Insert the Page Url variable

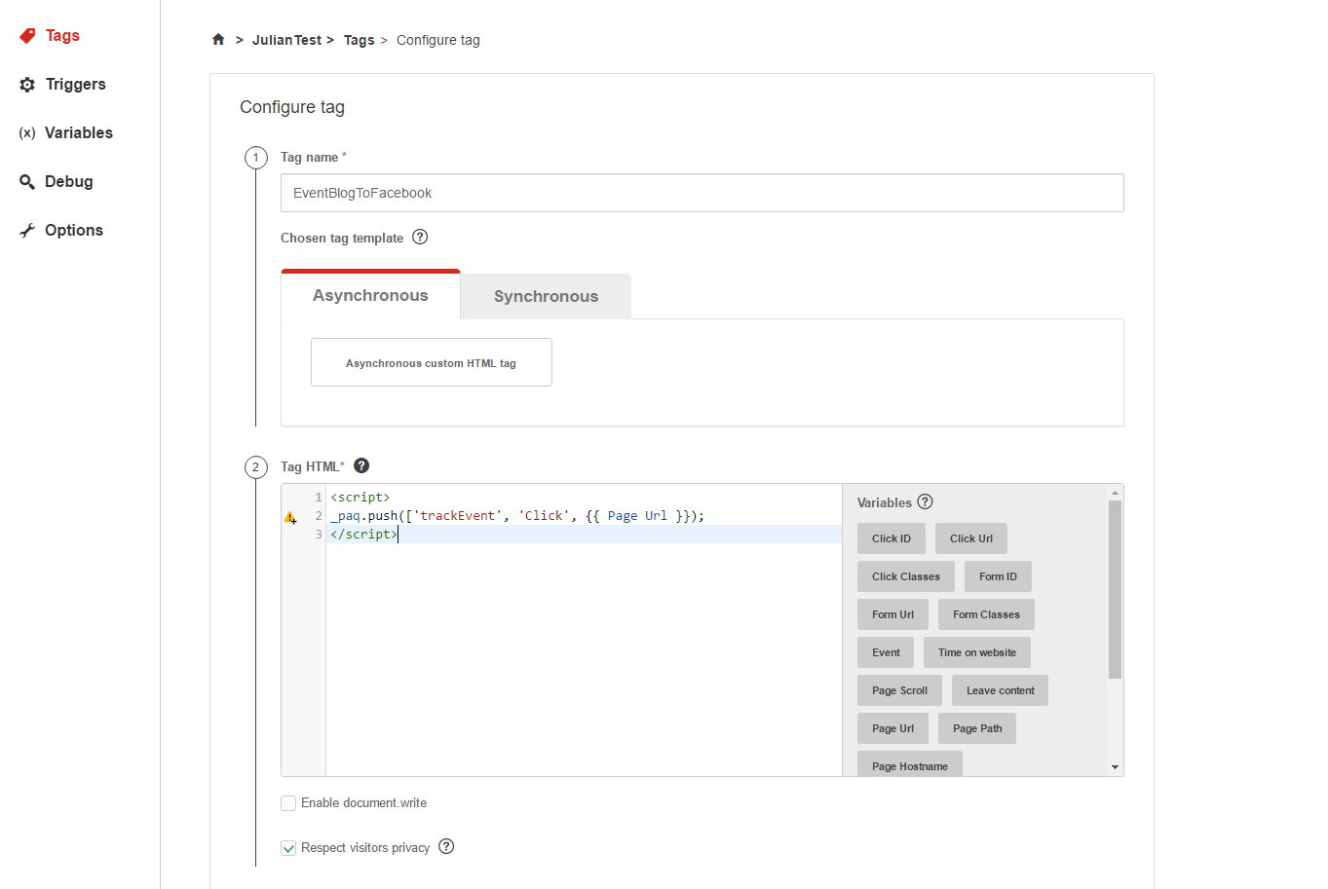(x=892, y=727)
